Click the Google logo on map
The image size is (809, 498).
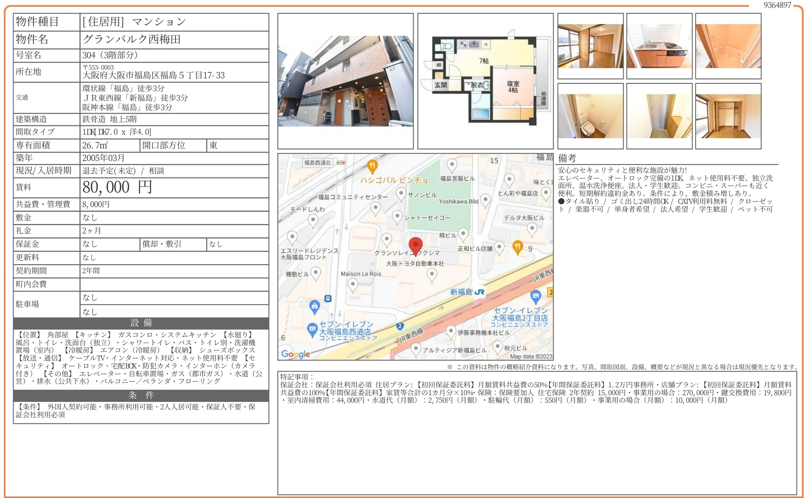tap(296, 354)
